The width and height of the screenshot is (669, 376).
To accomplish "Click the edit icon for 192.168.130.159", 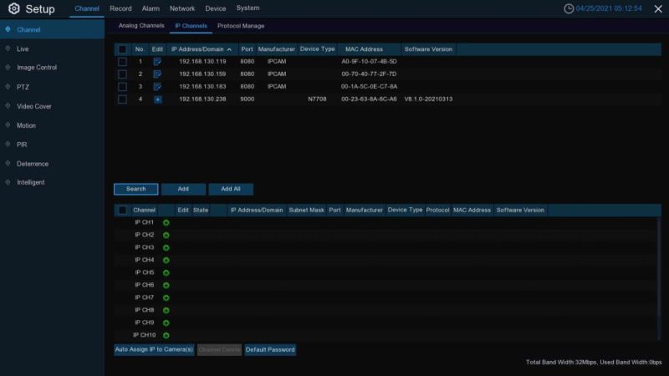I will [156, 74].
